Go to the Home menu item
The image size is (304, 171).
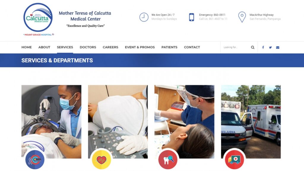(x=26, y=47)
